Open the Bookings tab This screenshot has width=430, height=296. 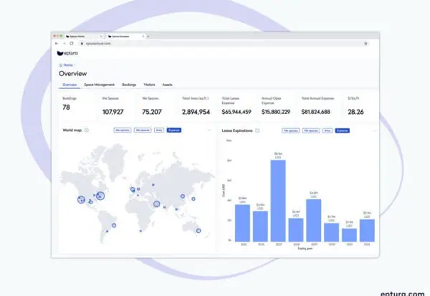(x=129, y=85)
